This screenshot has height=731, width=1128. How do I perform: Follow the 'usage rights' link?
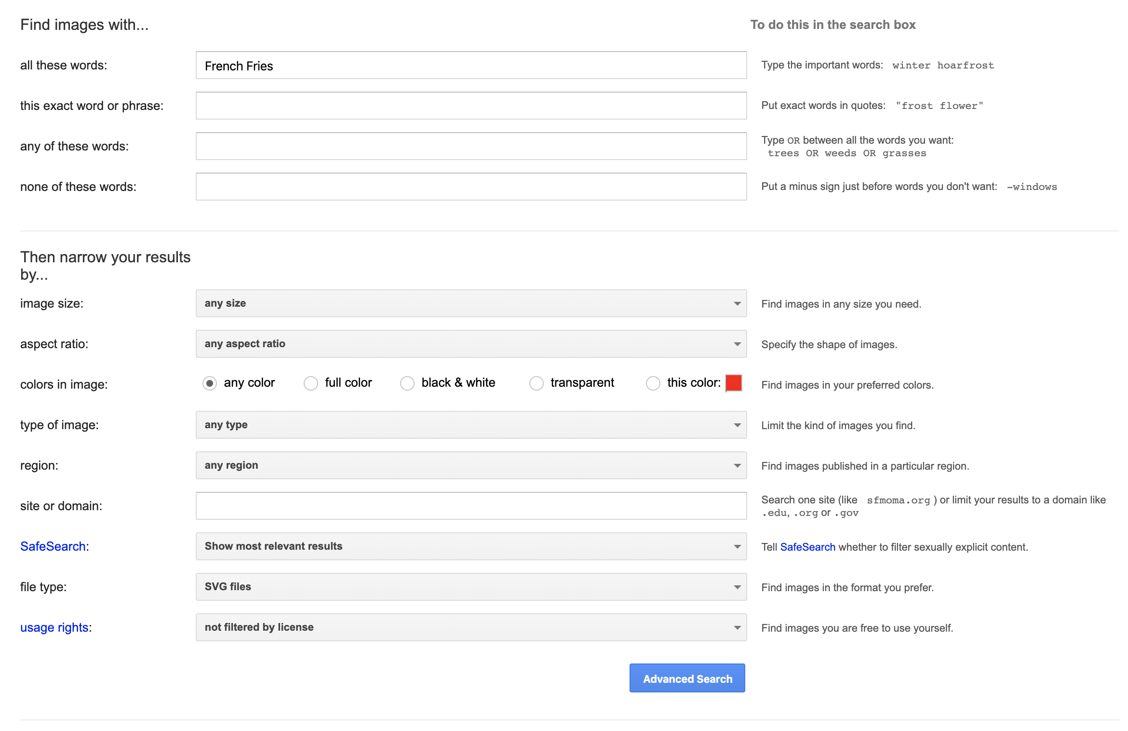point(54,627)
